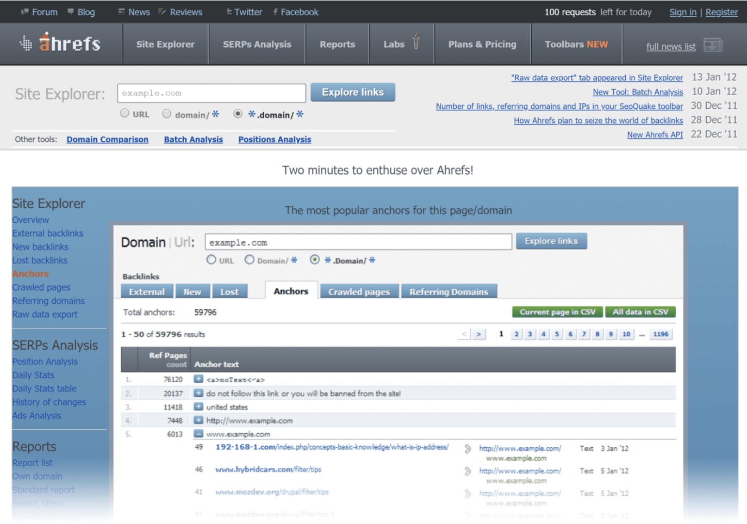The width and height of the screenshot is (747, 524).
Task: Open Raw data export in sidebar
Action: 45,314
